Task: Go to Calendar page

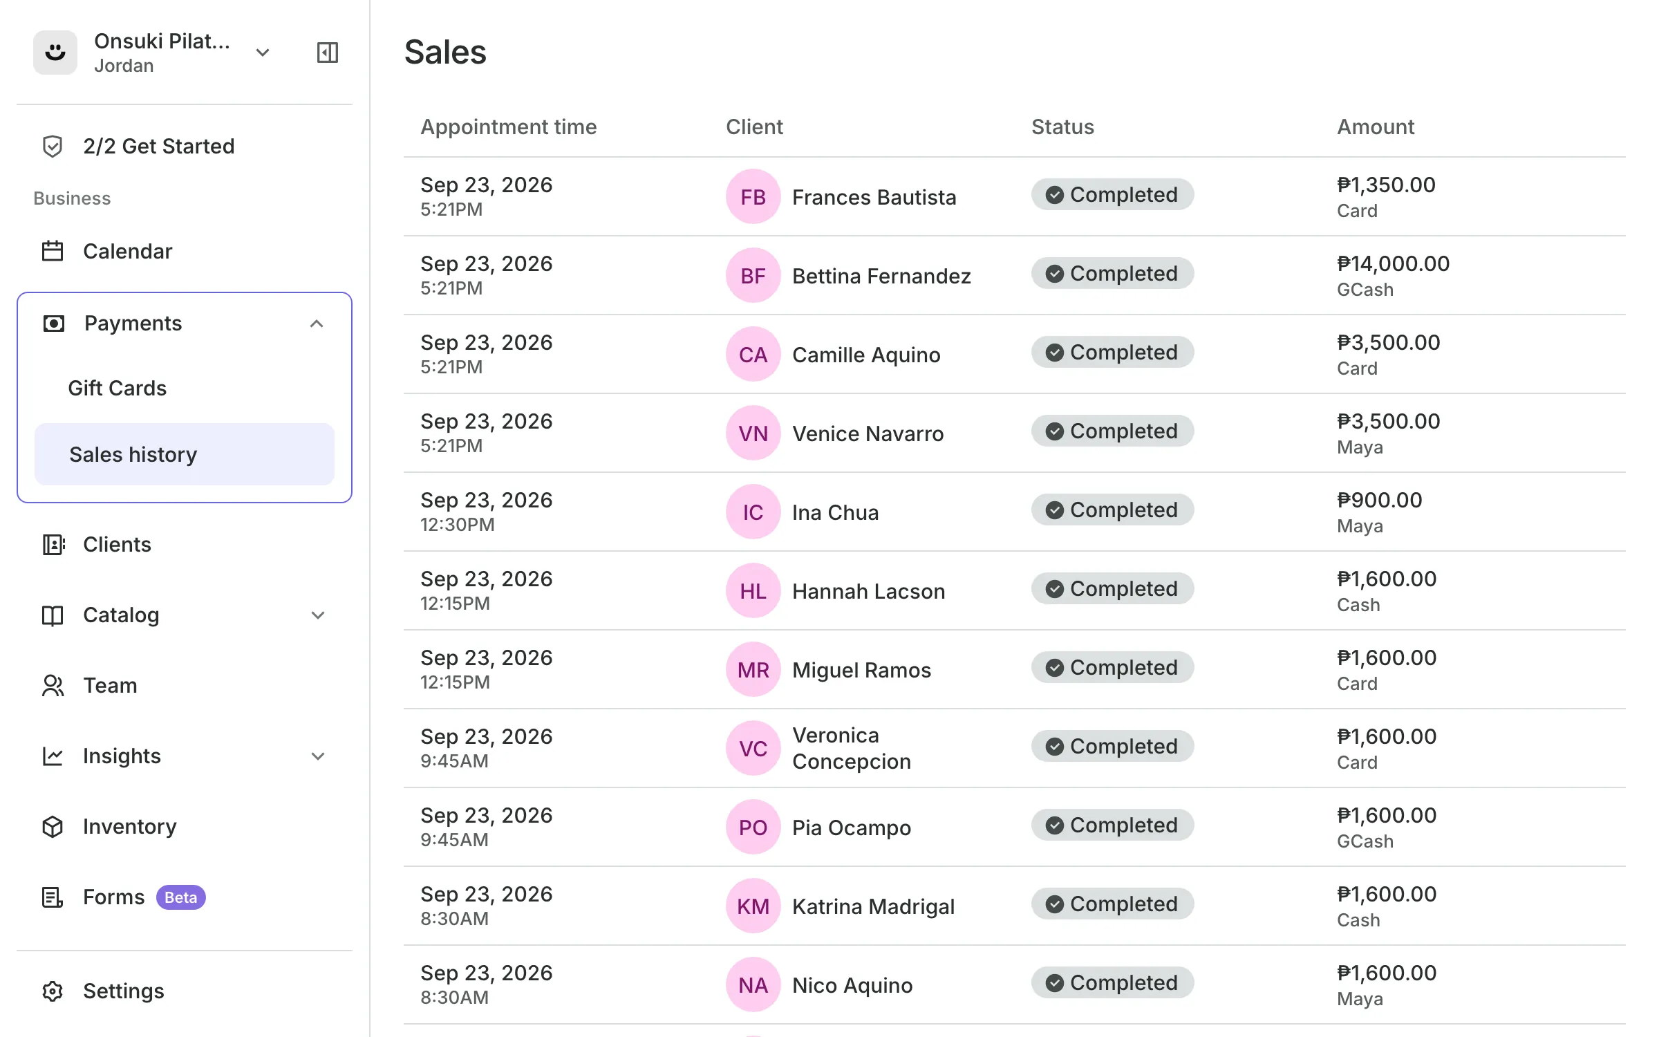Action: click(x=127, y=251)
